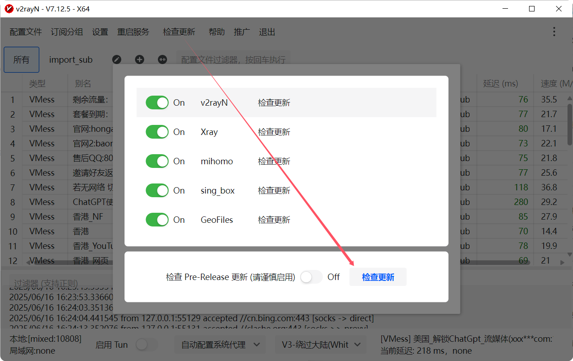Open the 订阅分组 menu
This screenshot has width=573, height=361.
tap(67, 32)
